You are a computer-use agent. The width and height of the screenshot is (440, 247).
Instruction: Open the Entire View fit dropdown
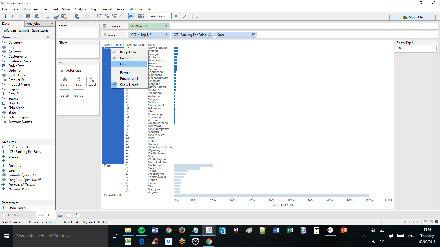(160, 16)
